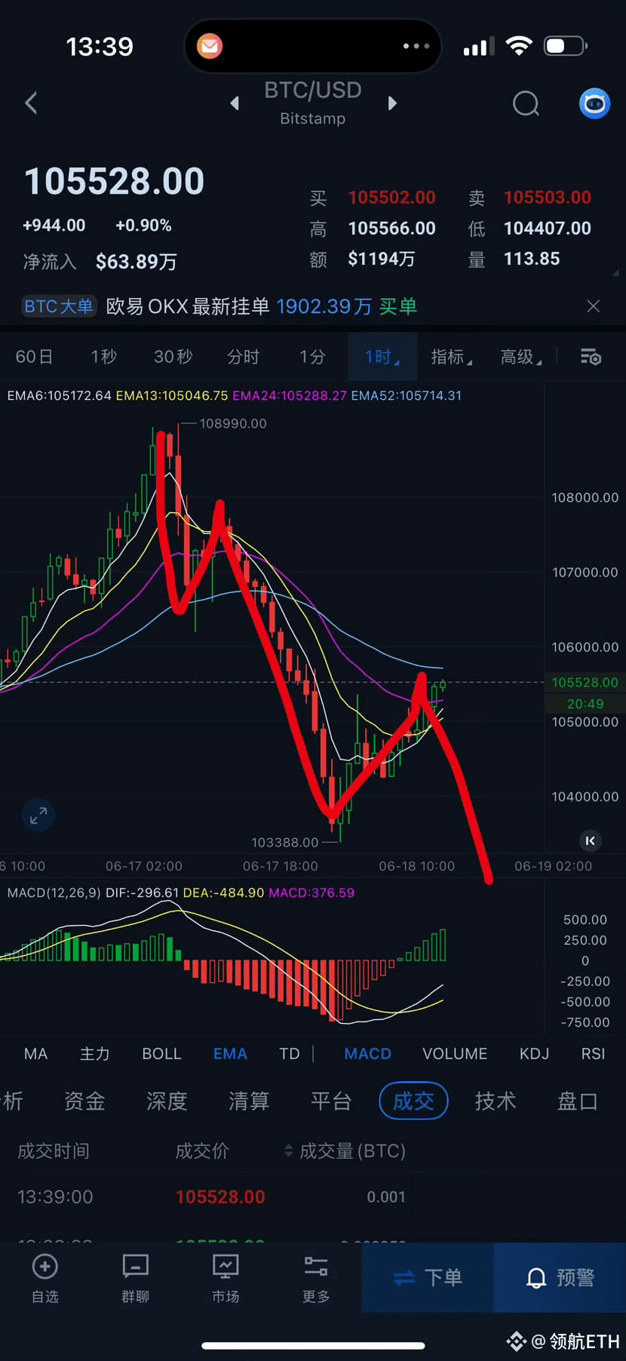The width and height of the screenshot is (626, 1361).
Task: Toggle the MA indicator
Action: point(35,1054)
